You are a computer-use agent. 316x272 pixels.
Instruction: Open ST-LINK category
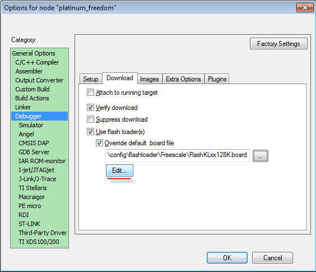click(x=30, y=224)
